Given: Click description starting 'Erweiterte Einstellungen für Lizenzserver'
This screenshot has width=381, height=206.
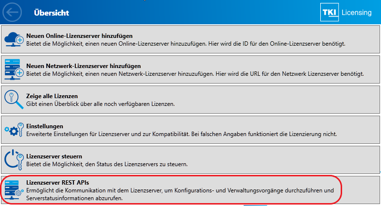Looking at the screenshot, I should (x=182, y=134).
